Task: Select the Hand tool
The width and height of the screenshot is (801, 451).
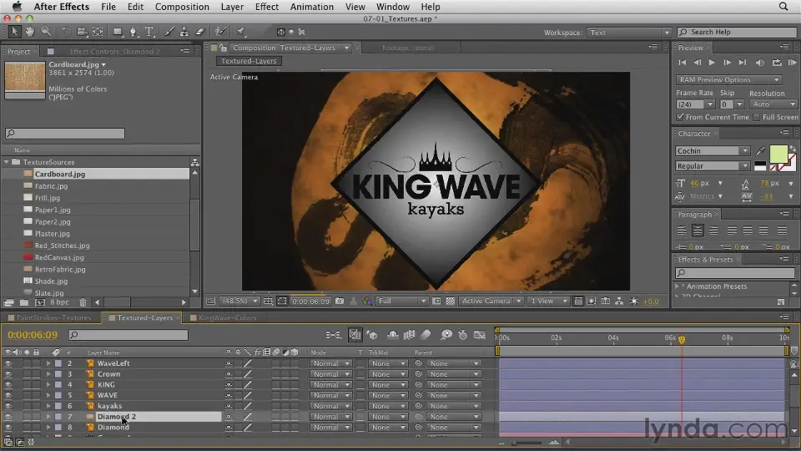Action: point(31,33)
